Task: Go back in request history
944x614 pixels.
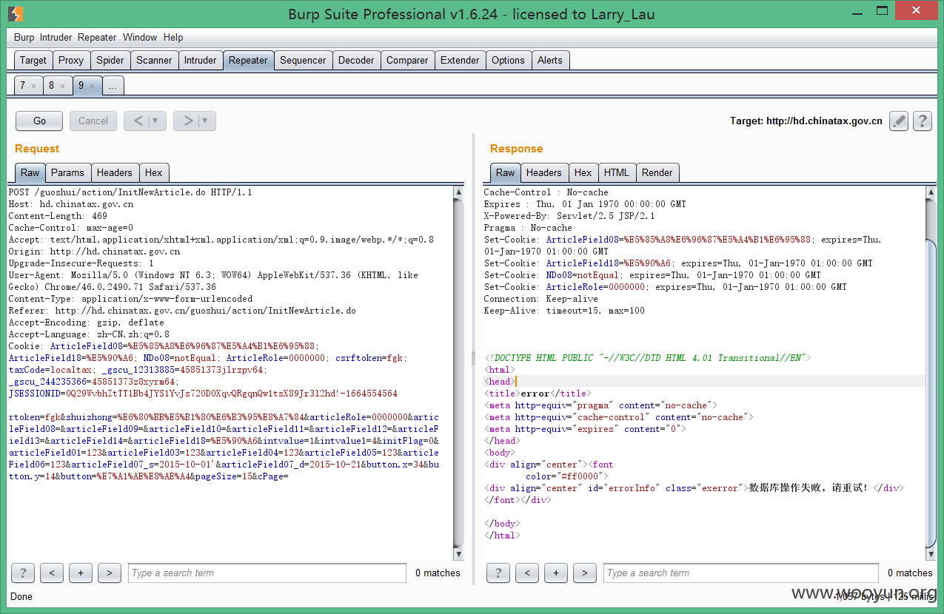Action: (x=138, y=121)
